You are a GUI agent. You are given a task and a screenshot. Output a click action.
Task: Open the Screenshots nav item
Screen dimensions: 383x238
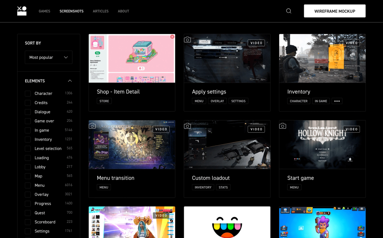pyautogui.click(x=72, y=11)
